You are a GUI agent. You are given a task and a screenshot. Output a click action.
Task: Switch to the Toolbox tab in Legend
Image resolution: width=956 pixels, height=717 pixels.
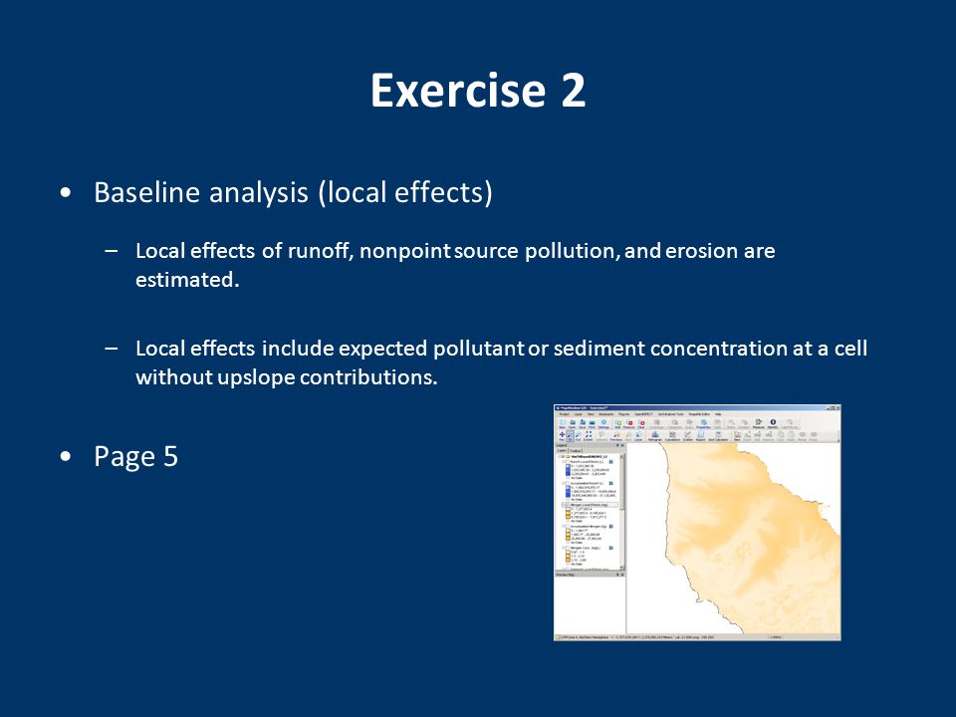click(x=576, y=450)
